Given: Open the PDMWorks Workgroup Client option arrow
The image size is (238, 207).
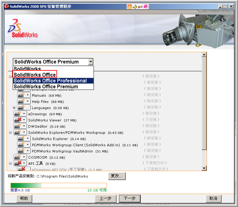Looking at the screenshot, I should (x=28, y=145).
